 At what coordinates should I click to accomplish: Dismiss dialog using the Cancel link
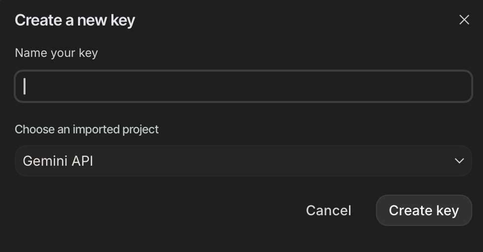(328, 210)
